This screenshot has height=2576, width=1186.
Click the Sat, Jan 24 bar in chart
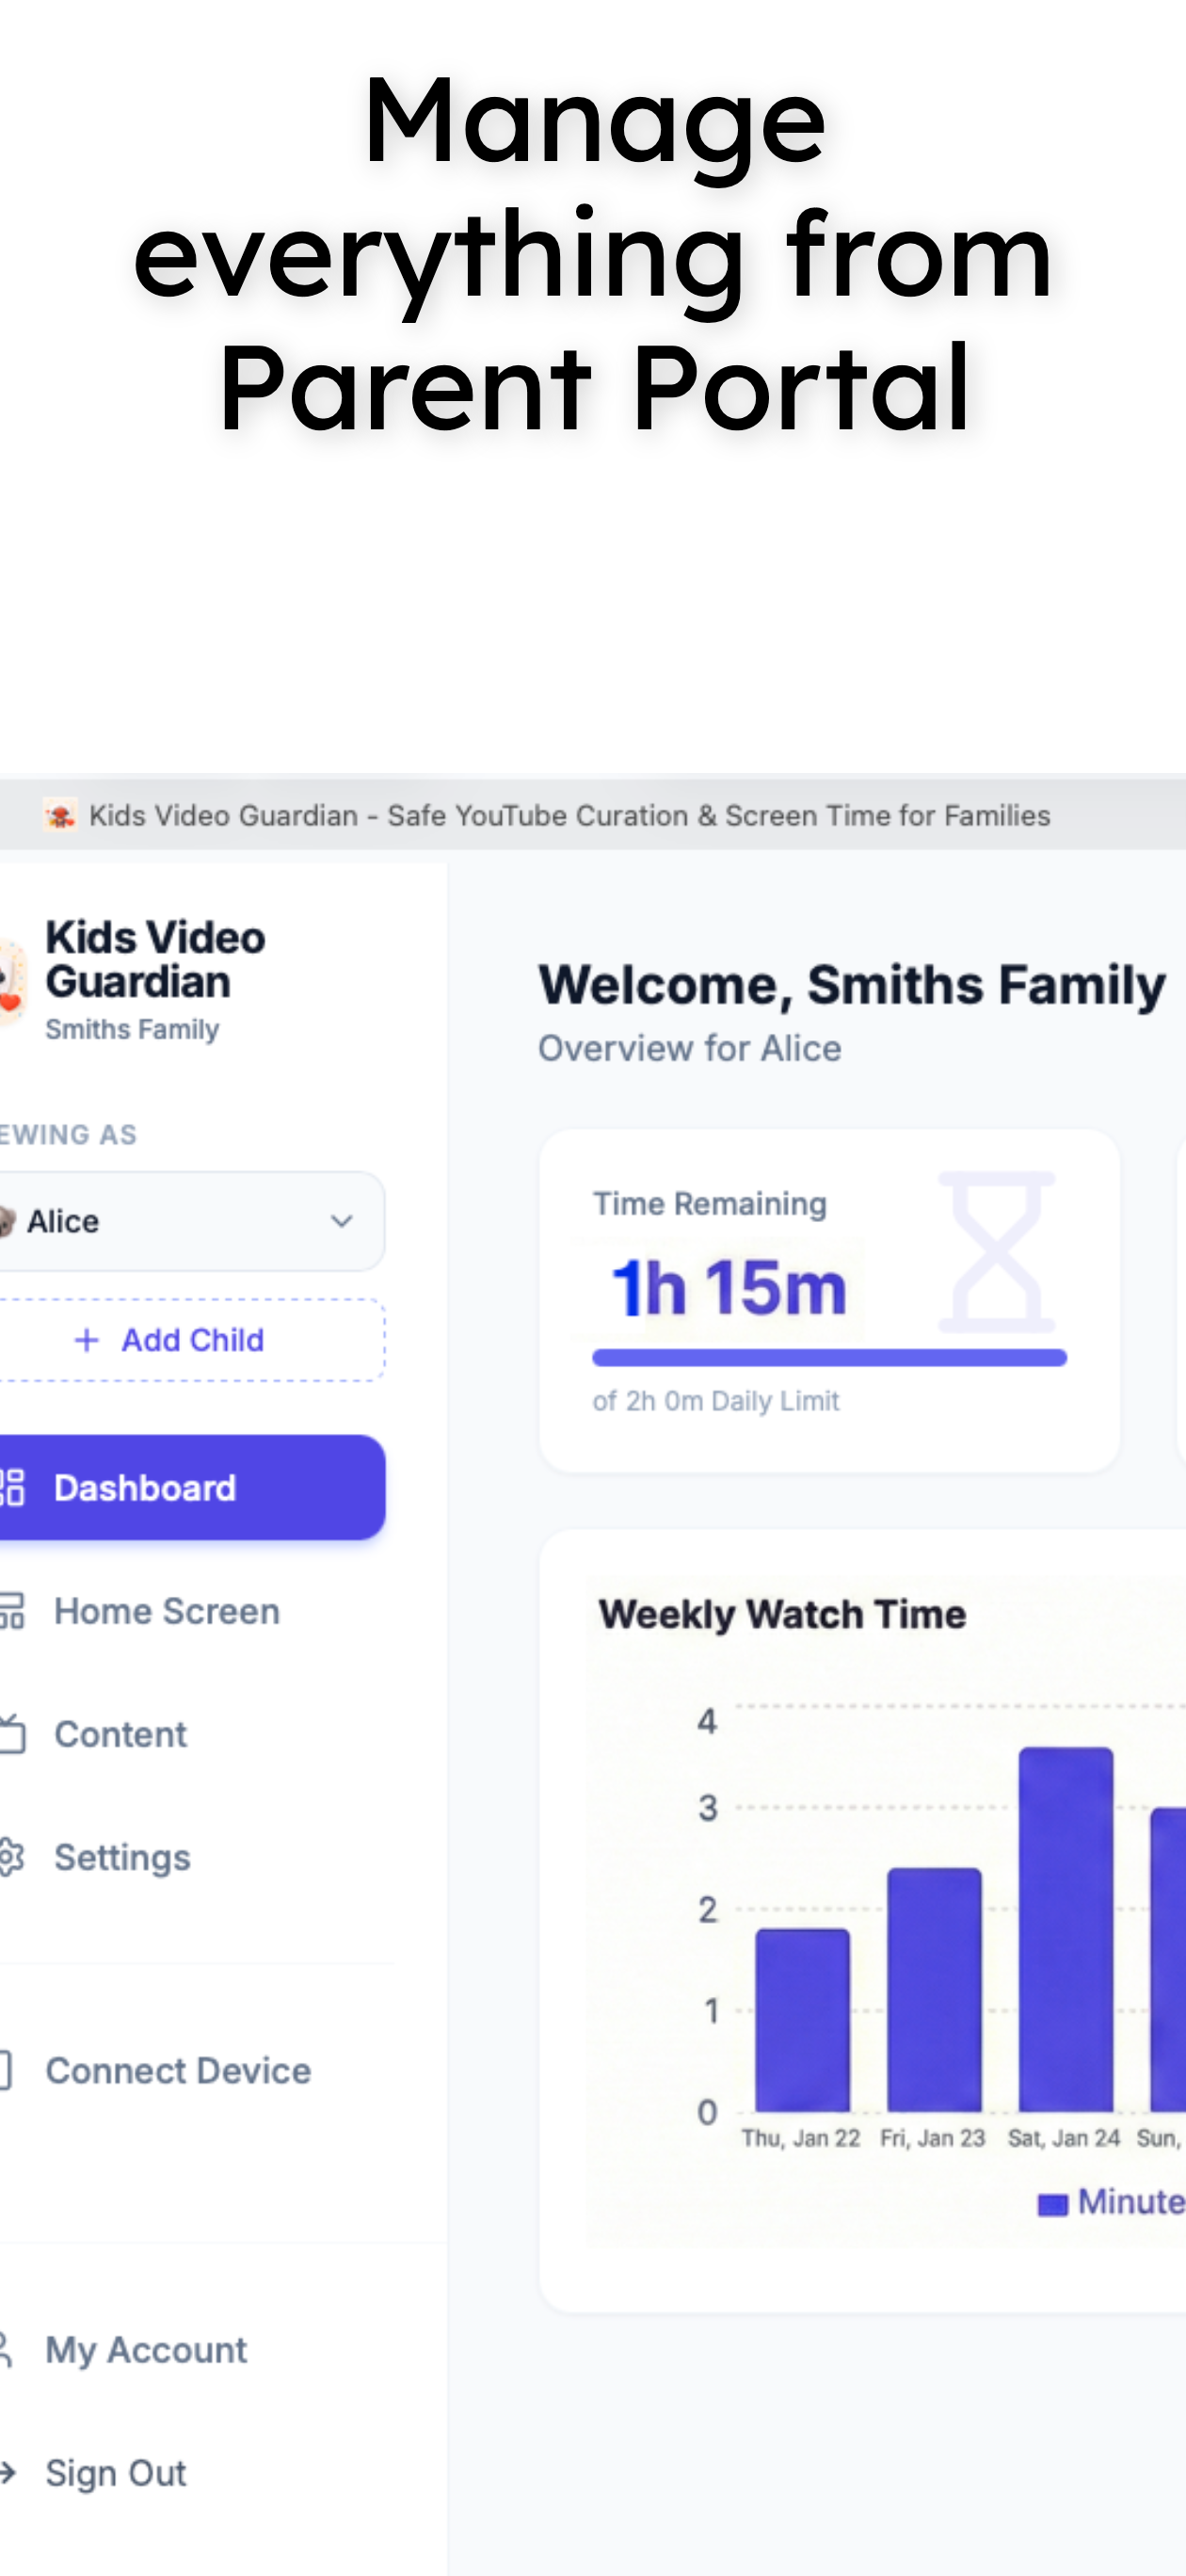click(1066, 1929)
